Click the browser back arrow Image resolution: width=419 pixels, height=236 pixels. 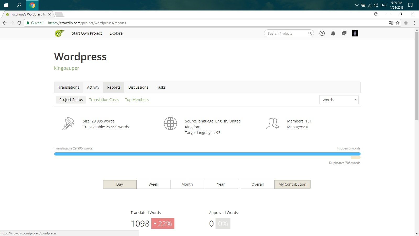click(x=5, y=23)
